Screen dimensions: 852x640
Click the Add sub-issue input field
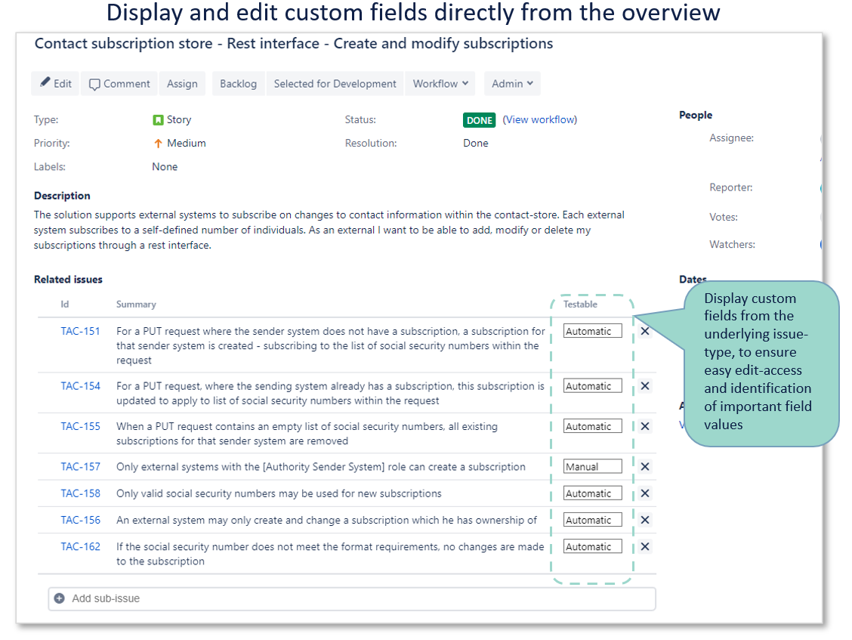click(355, 598)
